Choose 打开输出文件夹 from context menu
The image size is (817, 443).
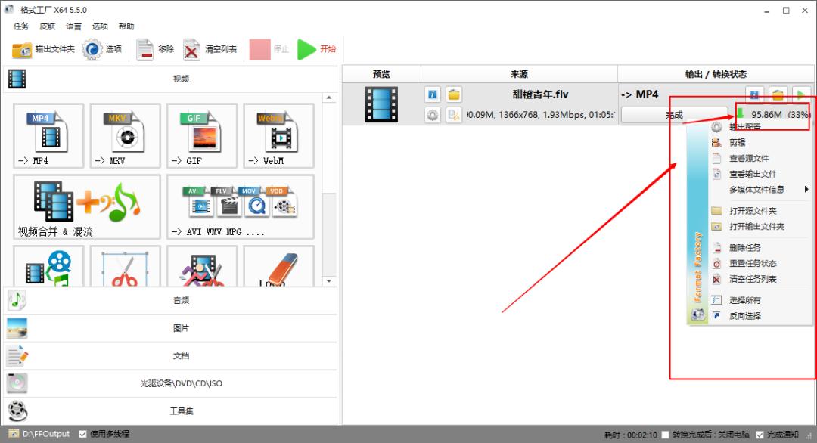click(760, 227)
